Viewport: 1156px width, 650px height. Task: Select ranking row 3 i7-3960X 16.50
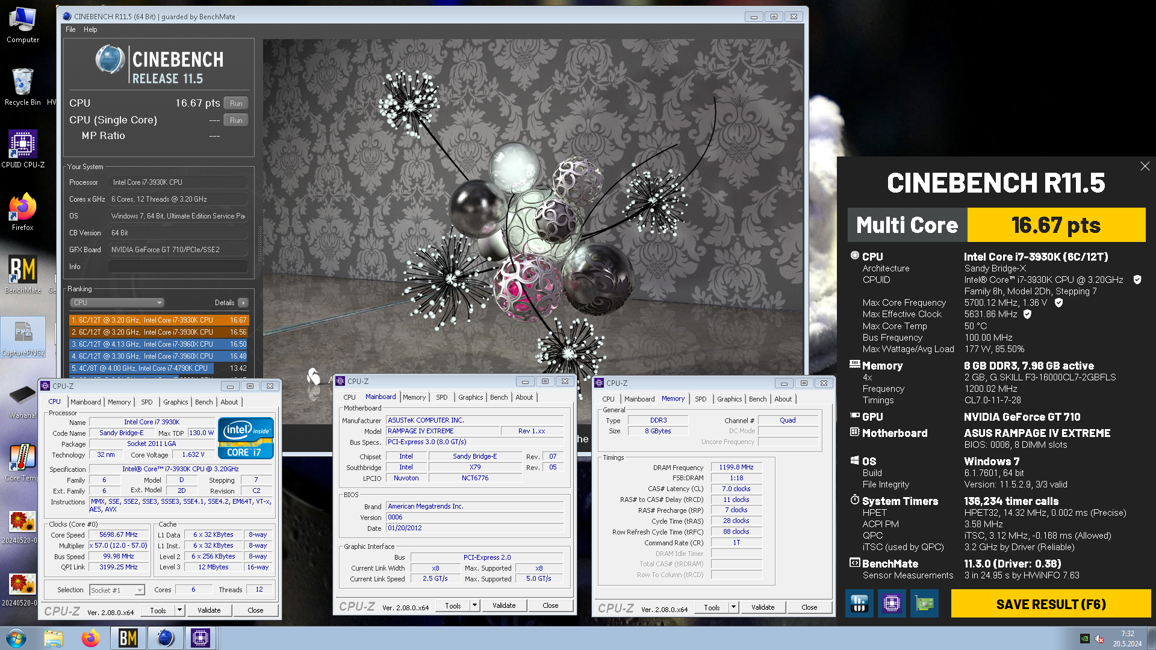[x=159, y=344]
